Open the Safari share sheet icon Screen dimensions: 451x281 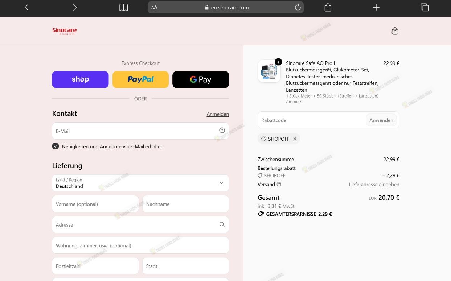pos(328,7)
